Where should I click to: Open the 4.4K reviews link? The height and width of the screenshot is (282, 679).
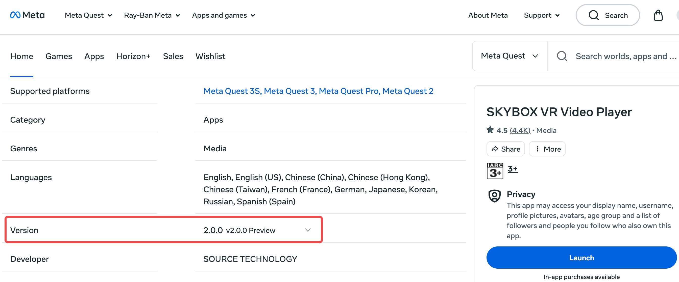click(x=520, y=130)
